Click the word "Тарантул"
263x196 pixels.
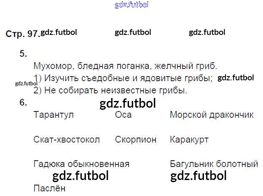[x=54, y=115]
